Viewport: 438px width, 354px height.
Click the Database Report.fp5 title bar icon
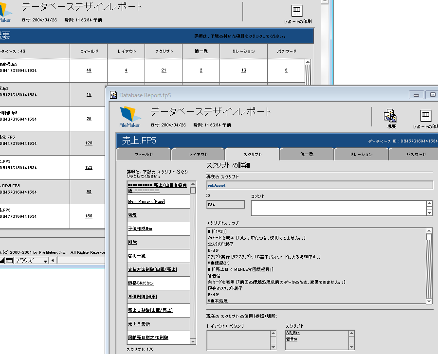point(113,95)
